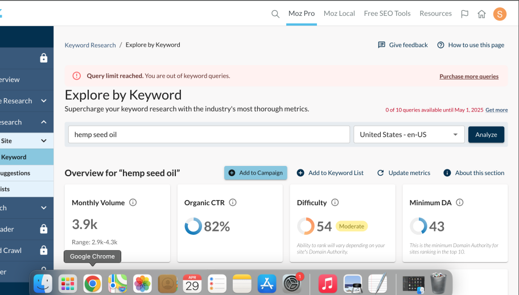The height and width of the screenshot is (295, 519).
Task: Click the Get more link
Action: (x=496, y=110)
